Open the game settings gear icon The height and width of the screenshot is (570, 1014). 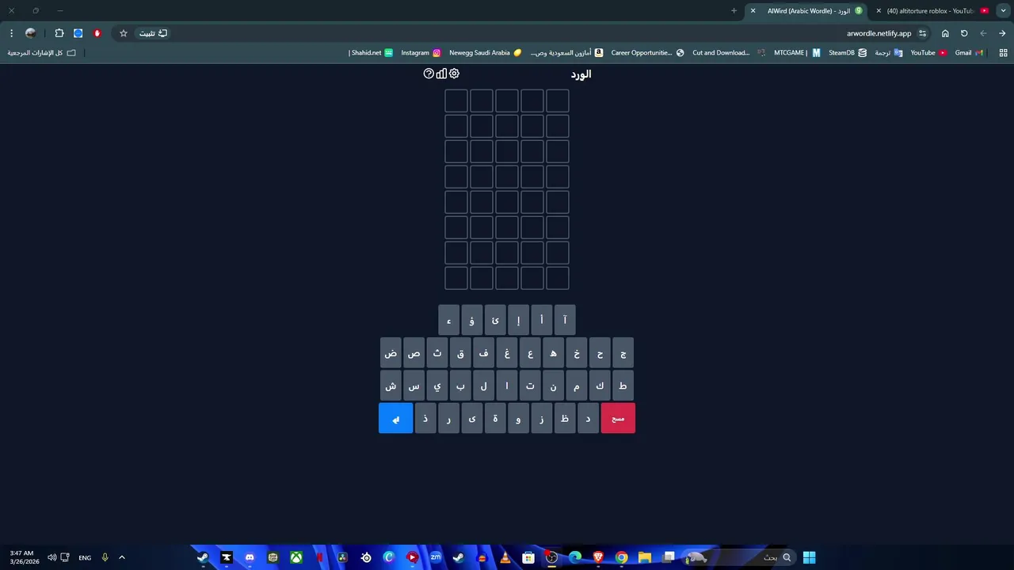pos(454,74)
